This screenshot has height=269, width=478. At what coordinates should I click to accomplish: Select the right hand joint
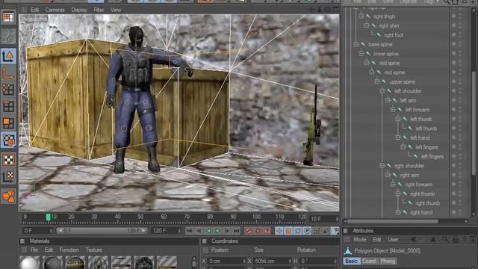(421, 212)
